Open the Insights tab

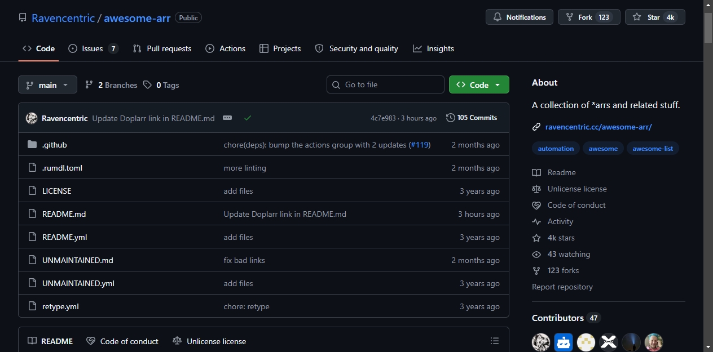[x=433, y=48]
